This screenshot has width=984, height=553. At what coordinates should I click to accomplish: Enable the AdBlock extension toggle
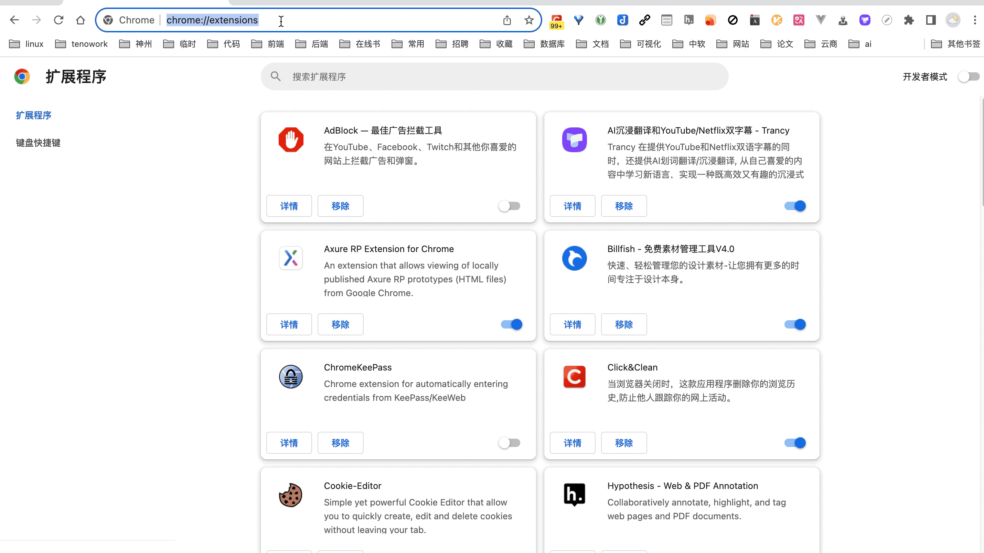[510, 206]
